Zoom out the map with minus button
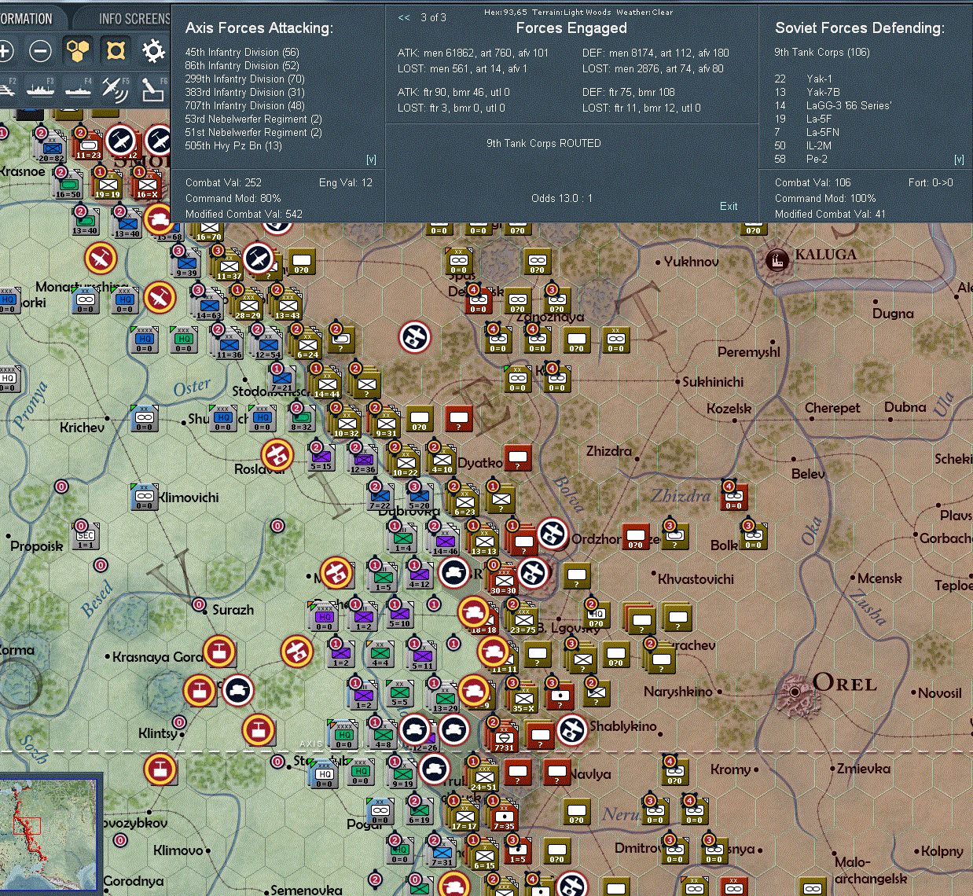 pyautogui.click(x=40, y=51)
